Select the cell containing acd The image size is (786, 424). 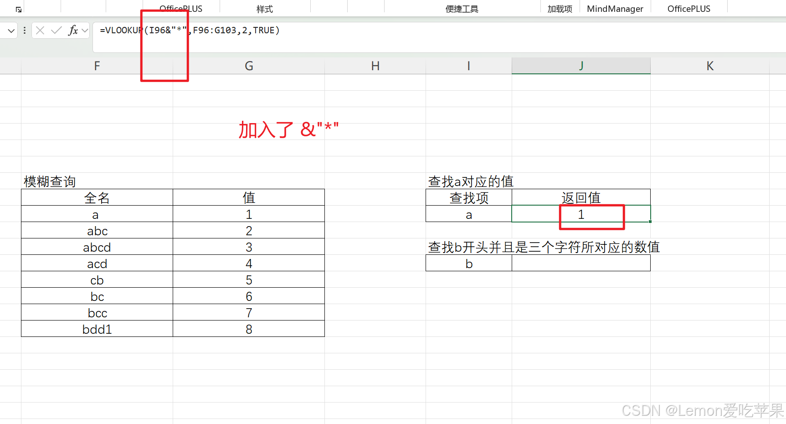tap(97, 263)
